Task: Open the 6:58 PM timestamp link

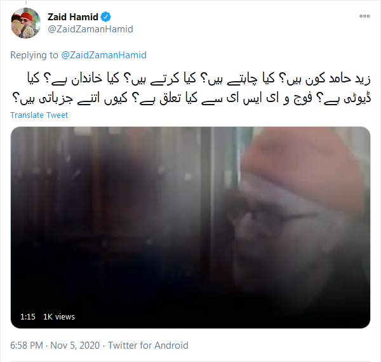Action: 27,346
